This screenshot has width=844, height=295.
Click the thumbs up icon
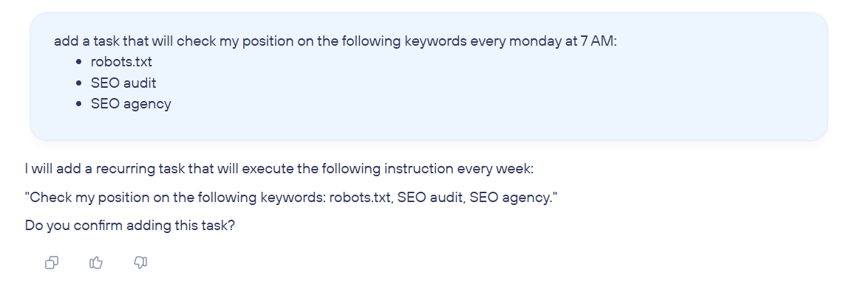point(96,263)
